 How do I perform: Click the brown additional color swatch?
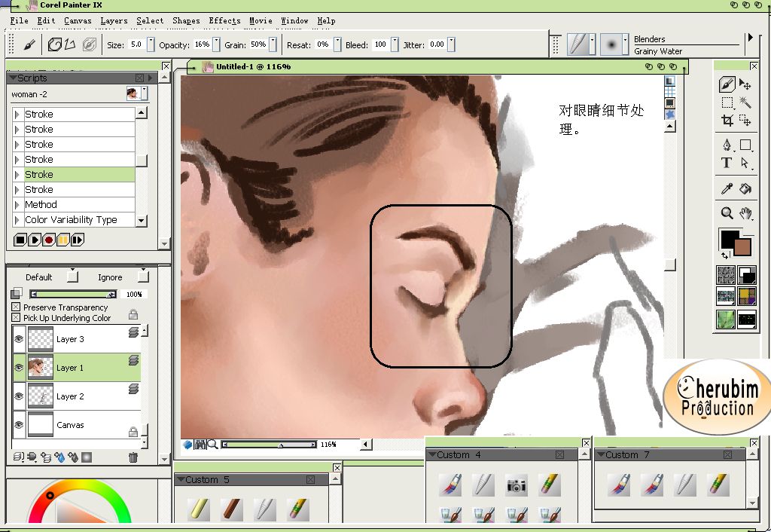pos(742,247)
